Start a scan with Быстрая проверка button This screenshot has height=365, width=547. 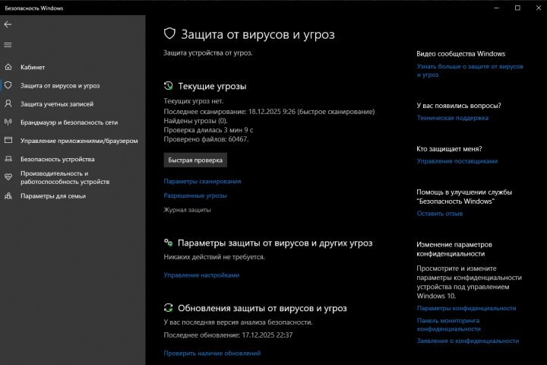[x=195, y=160]
